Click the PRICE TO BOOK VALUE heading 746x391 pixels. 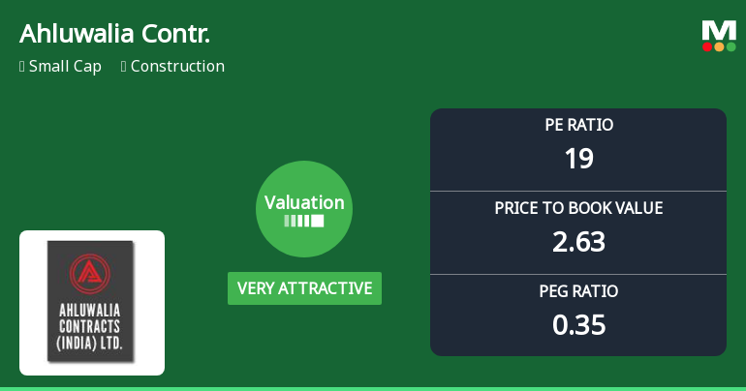tap(578, 208)
